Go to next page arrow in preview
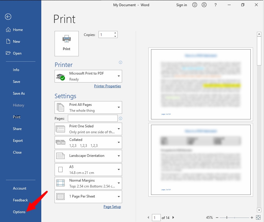 (173, 218)
